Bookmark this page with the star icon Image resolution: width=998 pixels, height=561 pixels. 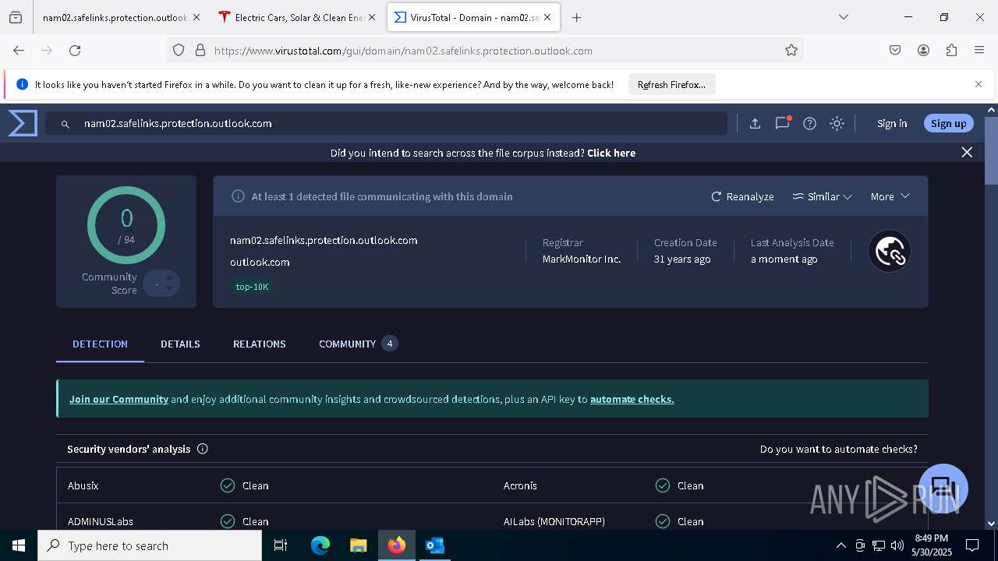pyautogui.click(x=791, y=51)
